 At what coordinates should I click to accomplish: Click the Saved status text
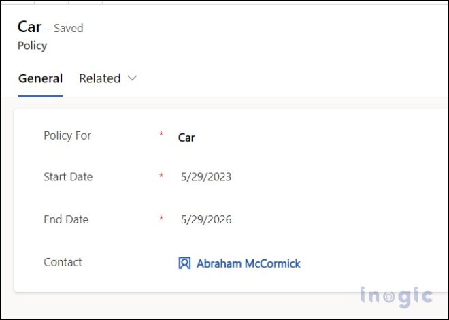[69, 28]
